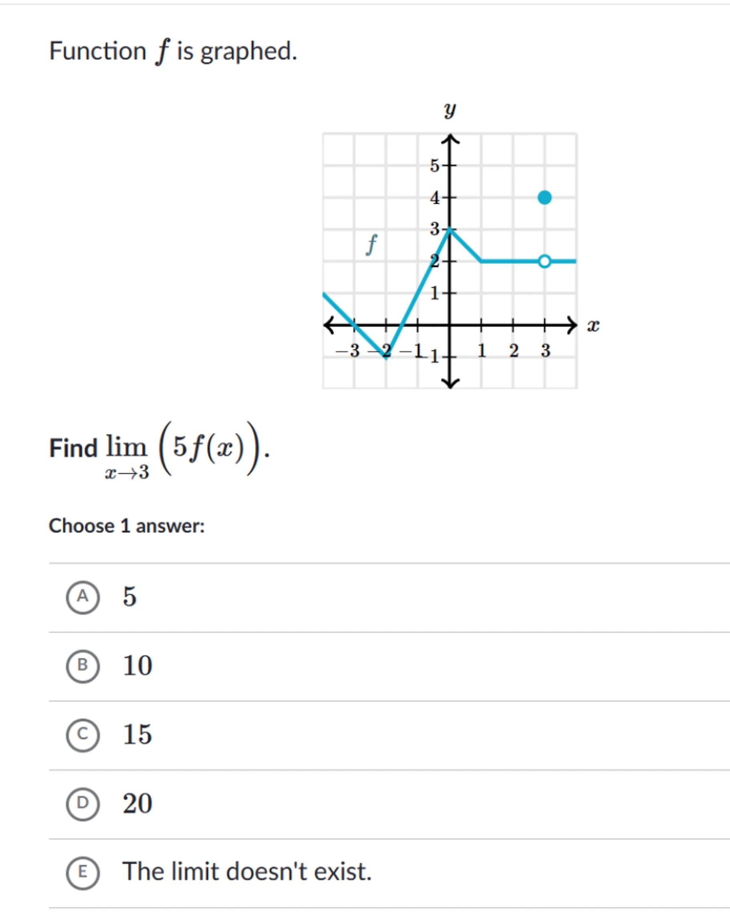Screen dimensions: 730x924
Task: Click the answer value 15
Action: (x=137, y=735)
